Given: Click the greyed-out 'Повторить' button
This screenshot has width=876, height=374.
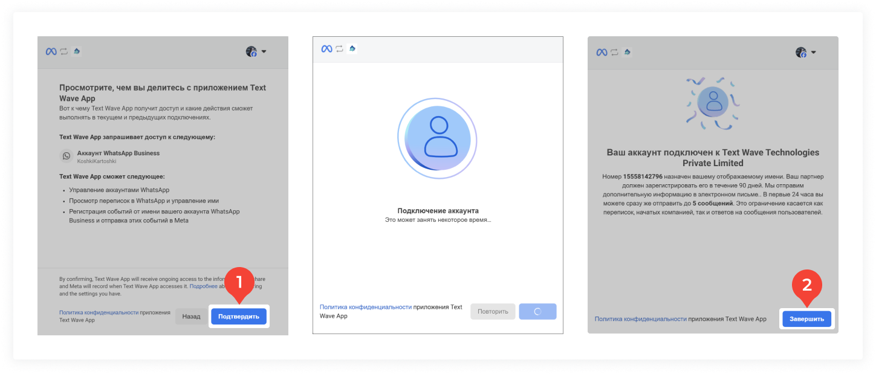Looking at the screenshot, I should tap(493, 312).
